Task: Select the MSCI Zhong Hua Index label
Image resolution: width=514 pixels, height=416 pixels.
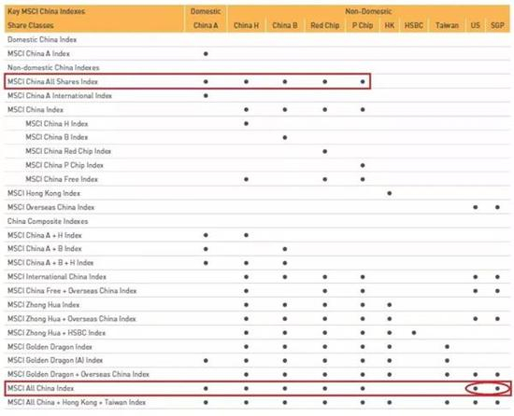Action: [44, 304]
